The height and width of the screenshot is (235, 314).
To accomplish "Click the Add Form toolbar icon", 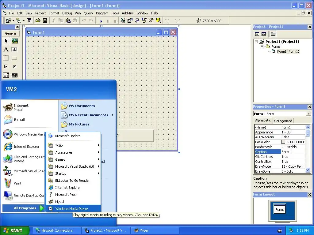I will (19, 21).
